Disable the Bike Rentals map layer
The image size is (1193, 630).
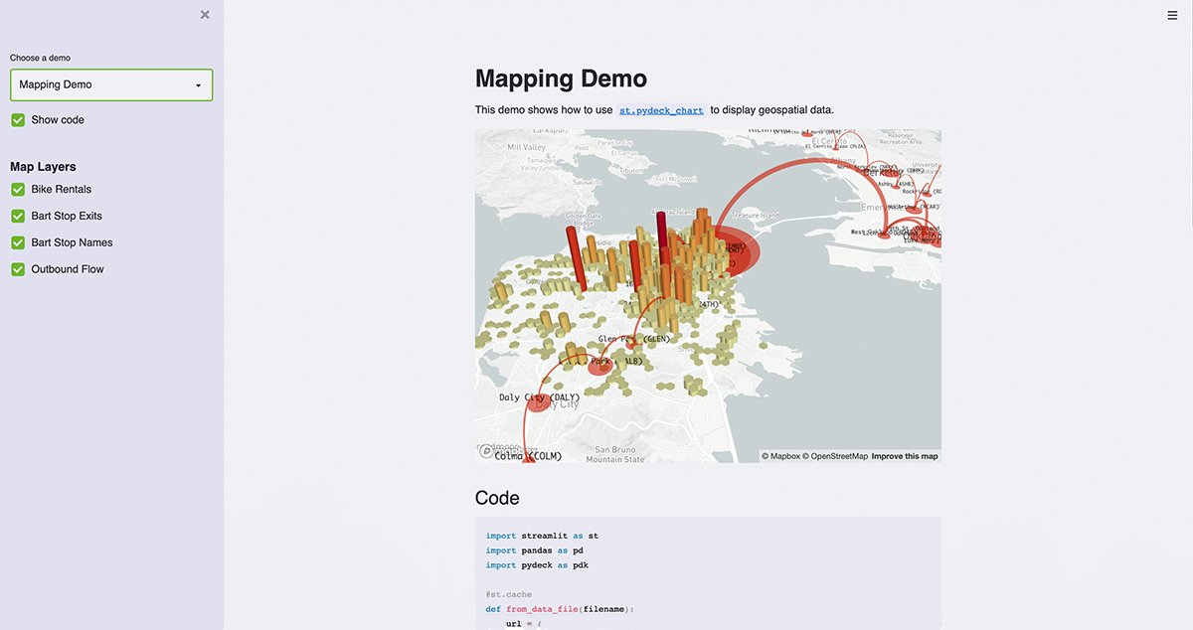[18, 190]
